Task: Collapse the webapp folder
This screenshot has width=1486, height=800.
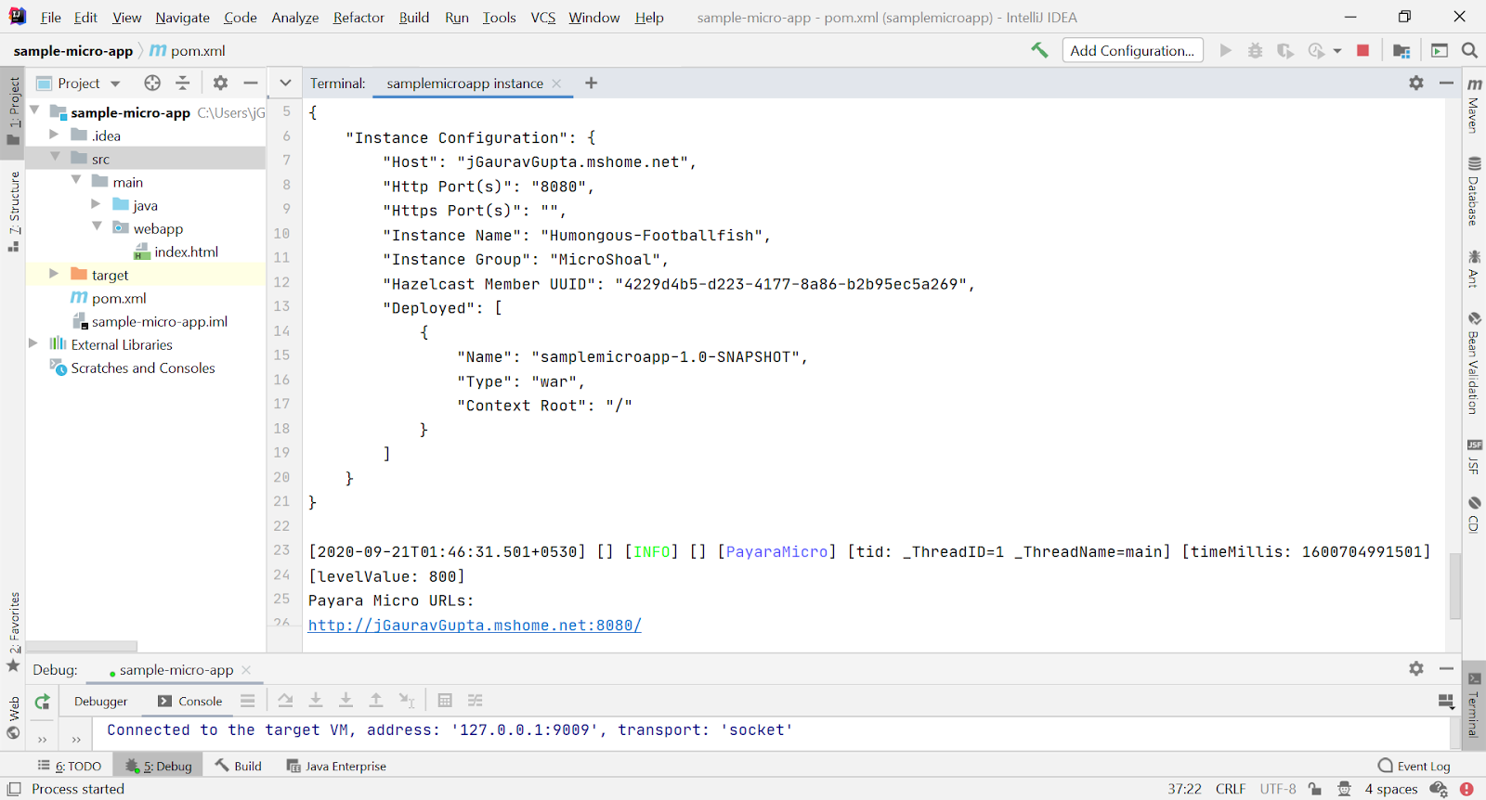Action: click(x=97, y=227)
